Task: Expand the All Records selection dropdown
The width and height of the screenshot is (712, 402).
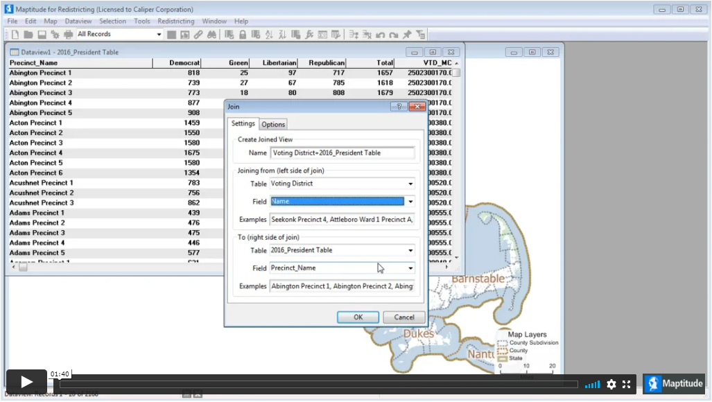Action: click(x=159, y=34)
